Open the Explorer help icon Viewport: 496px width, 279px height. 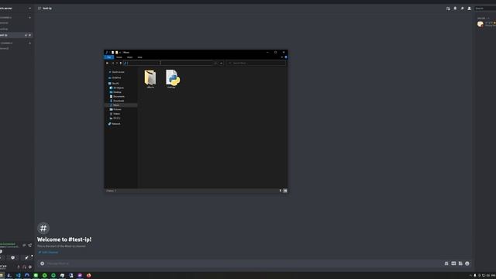286,57
